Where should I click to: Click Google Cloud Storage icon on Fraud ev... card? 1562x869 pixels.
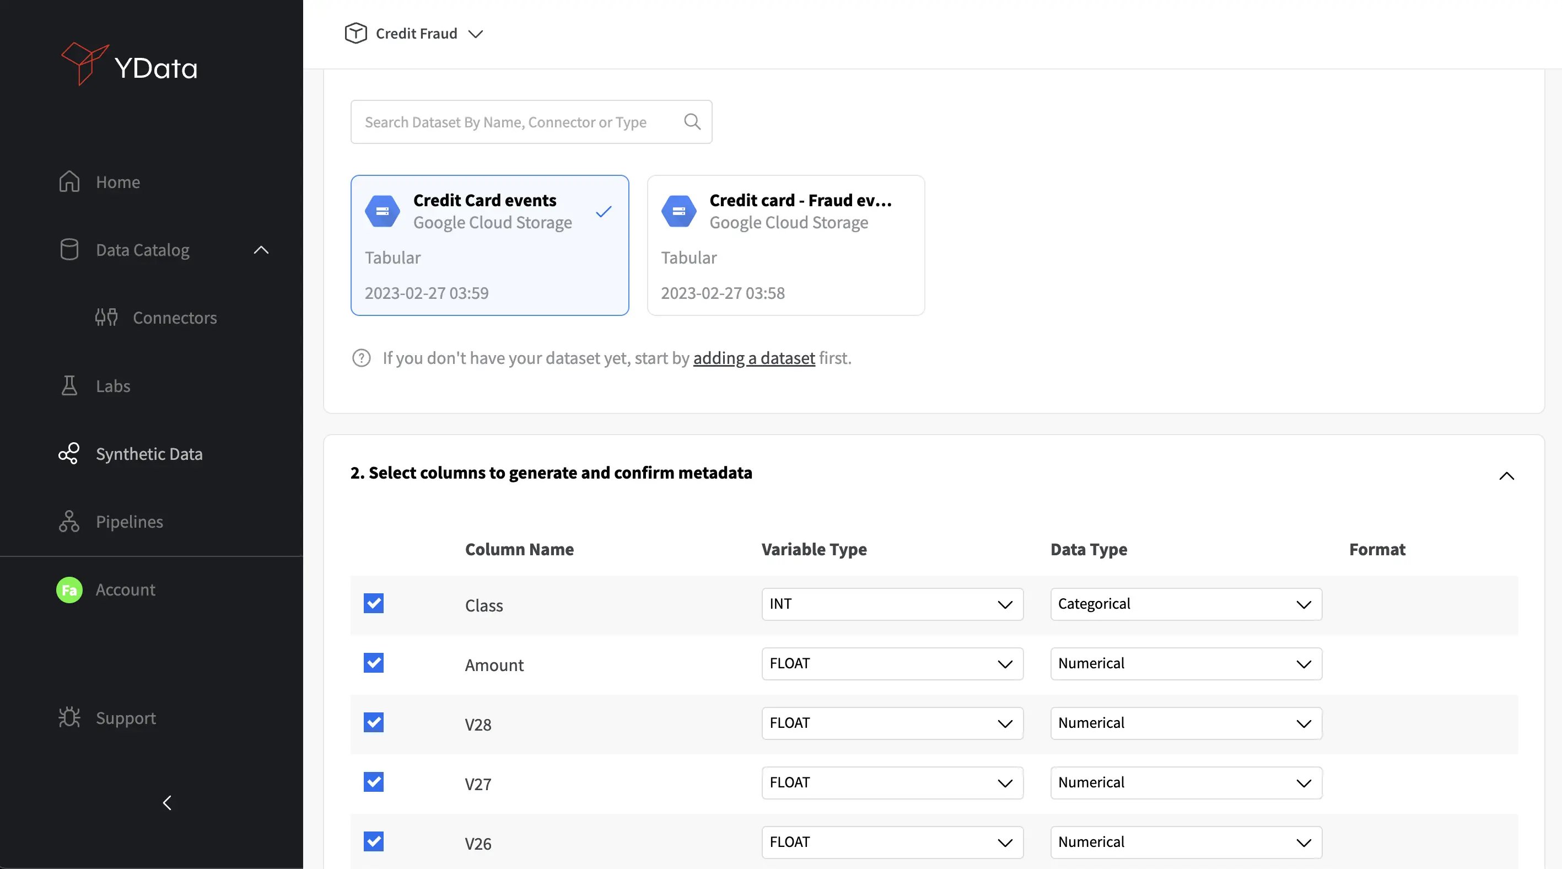click(678, 211)
